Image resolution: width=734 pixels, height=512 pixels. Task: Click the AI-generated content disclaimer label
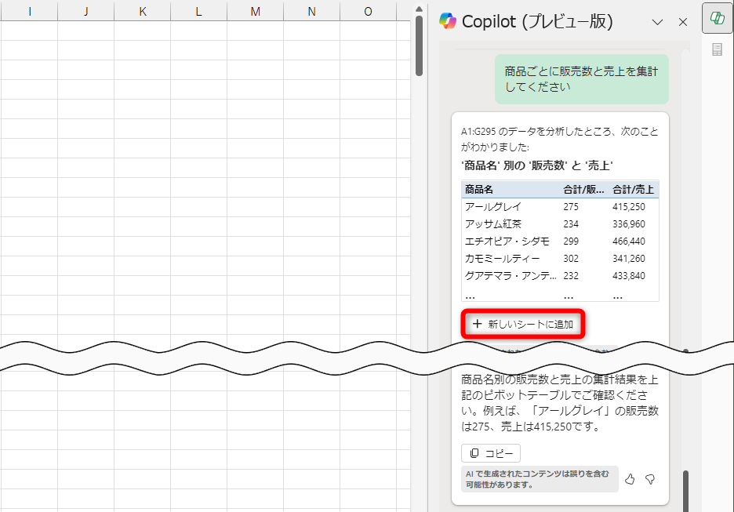[540, 479]
